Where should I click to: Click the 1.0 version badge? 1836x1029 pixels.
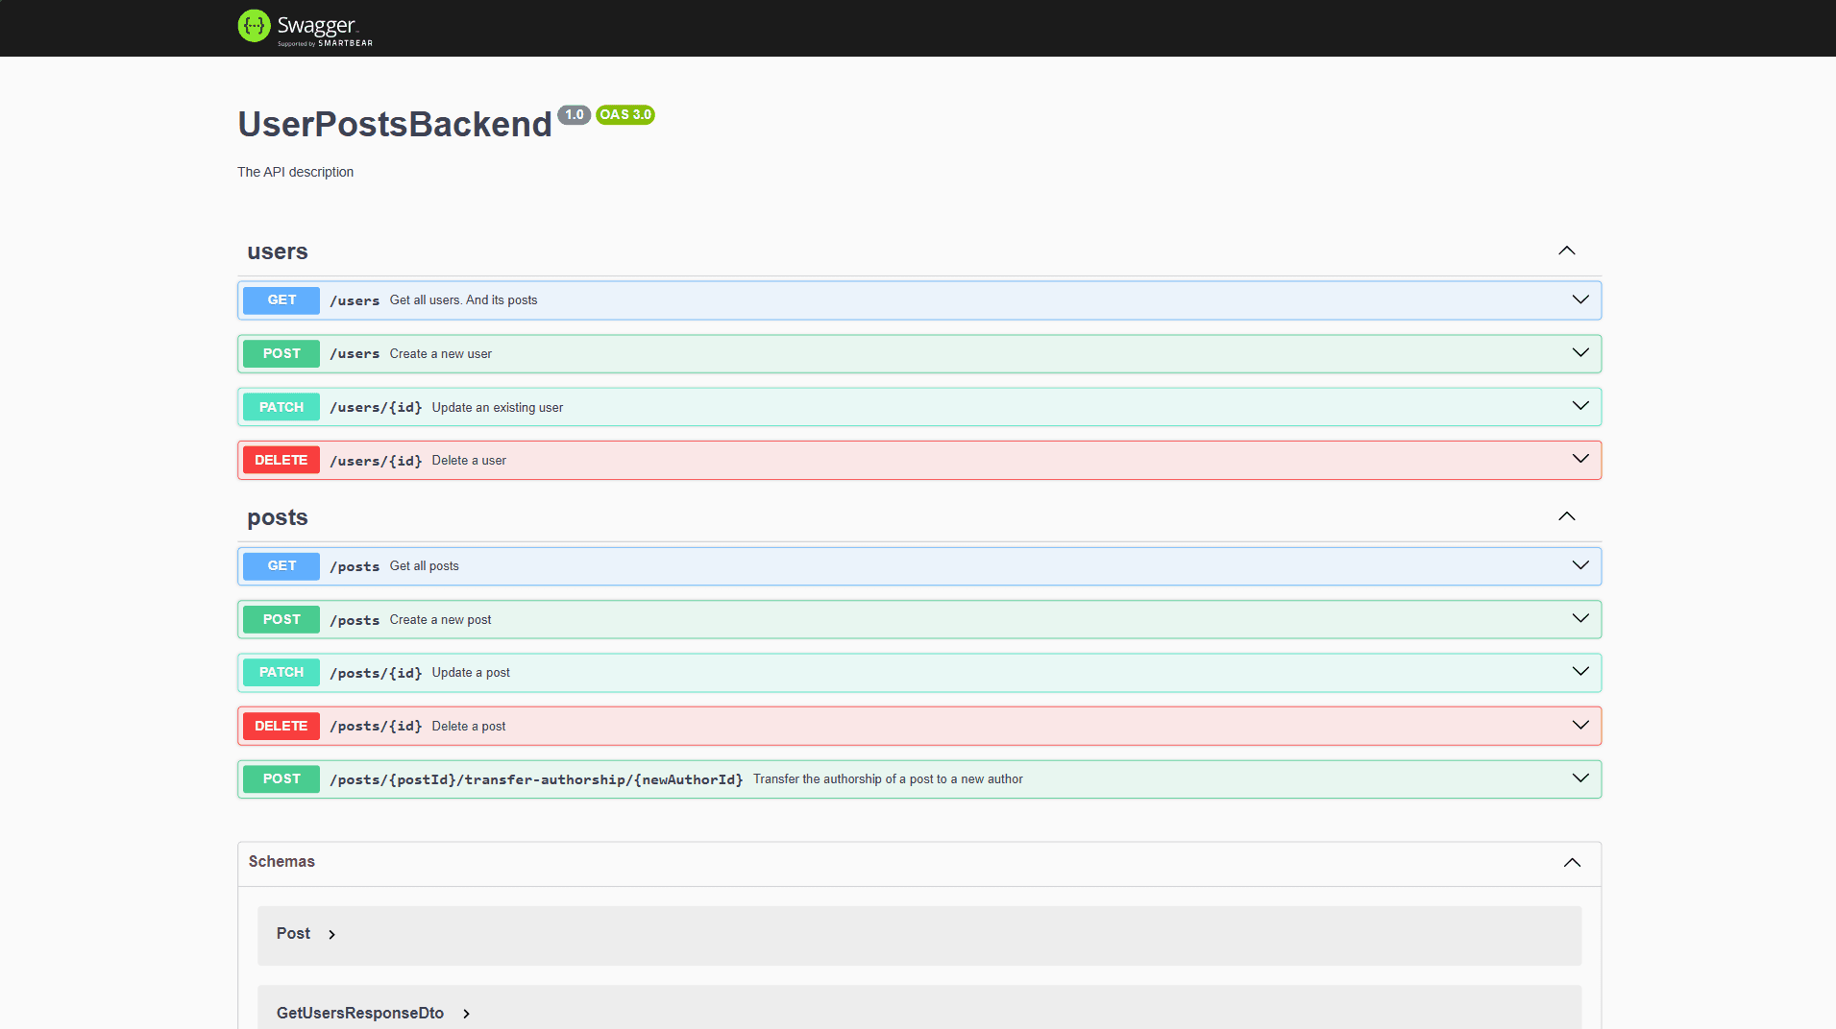[x=575, y=114]
